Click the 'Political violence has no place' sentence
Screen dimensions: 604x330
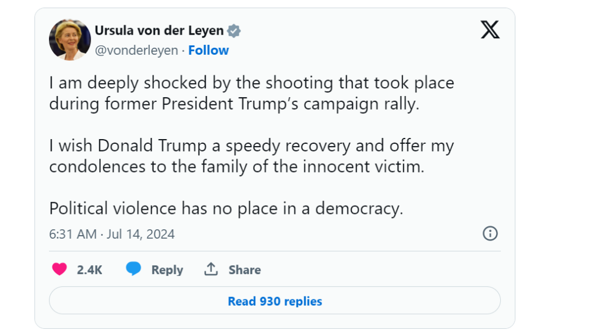coord(226,208)
